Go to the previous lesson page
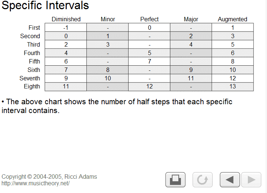Viewport: 267px width, 193px height. (230, 180)
